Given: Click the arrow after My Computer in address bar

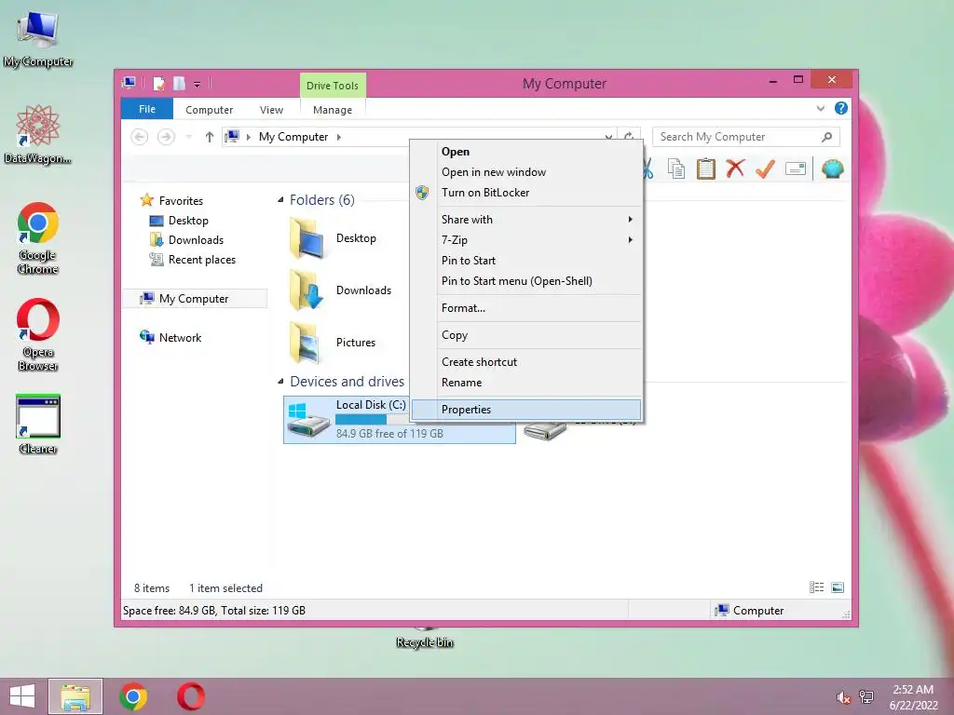Looking at the screenshot, I should [339, 137].
